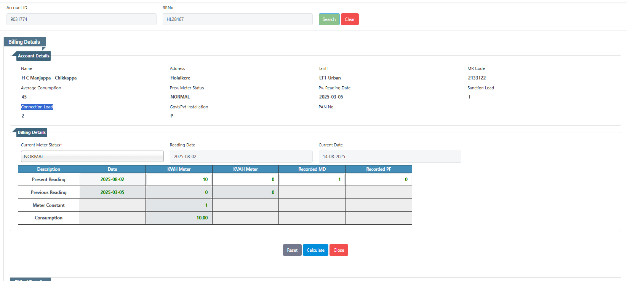Click Present Reading KVAH Meter cell
The height and width of the screenshot is (281, 627).
tap(245, 179)
